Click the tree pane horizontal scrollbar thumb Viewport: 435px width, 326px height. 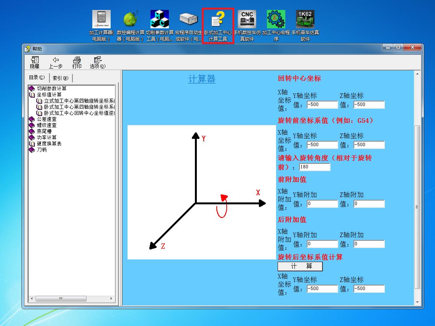(61, 298)
